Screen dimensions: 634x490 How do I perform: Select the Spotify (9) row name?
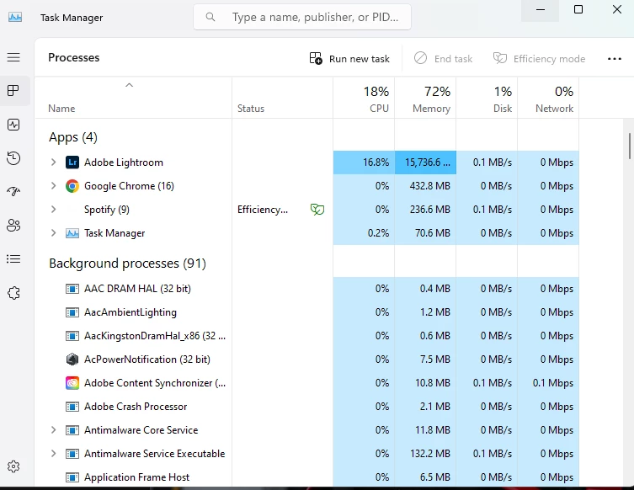click(x=107, y=210)
